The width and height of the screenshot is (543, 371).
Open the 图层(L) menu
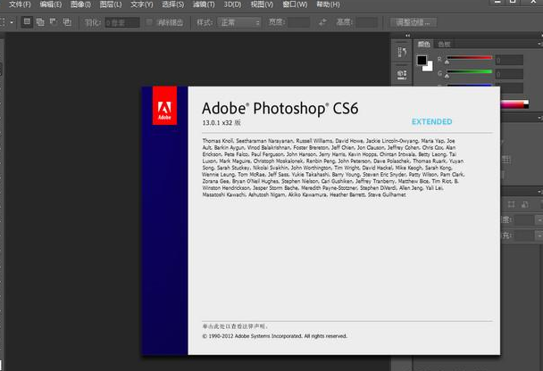click(x=111, y=4)
